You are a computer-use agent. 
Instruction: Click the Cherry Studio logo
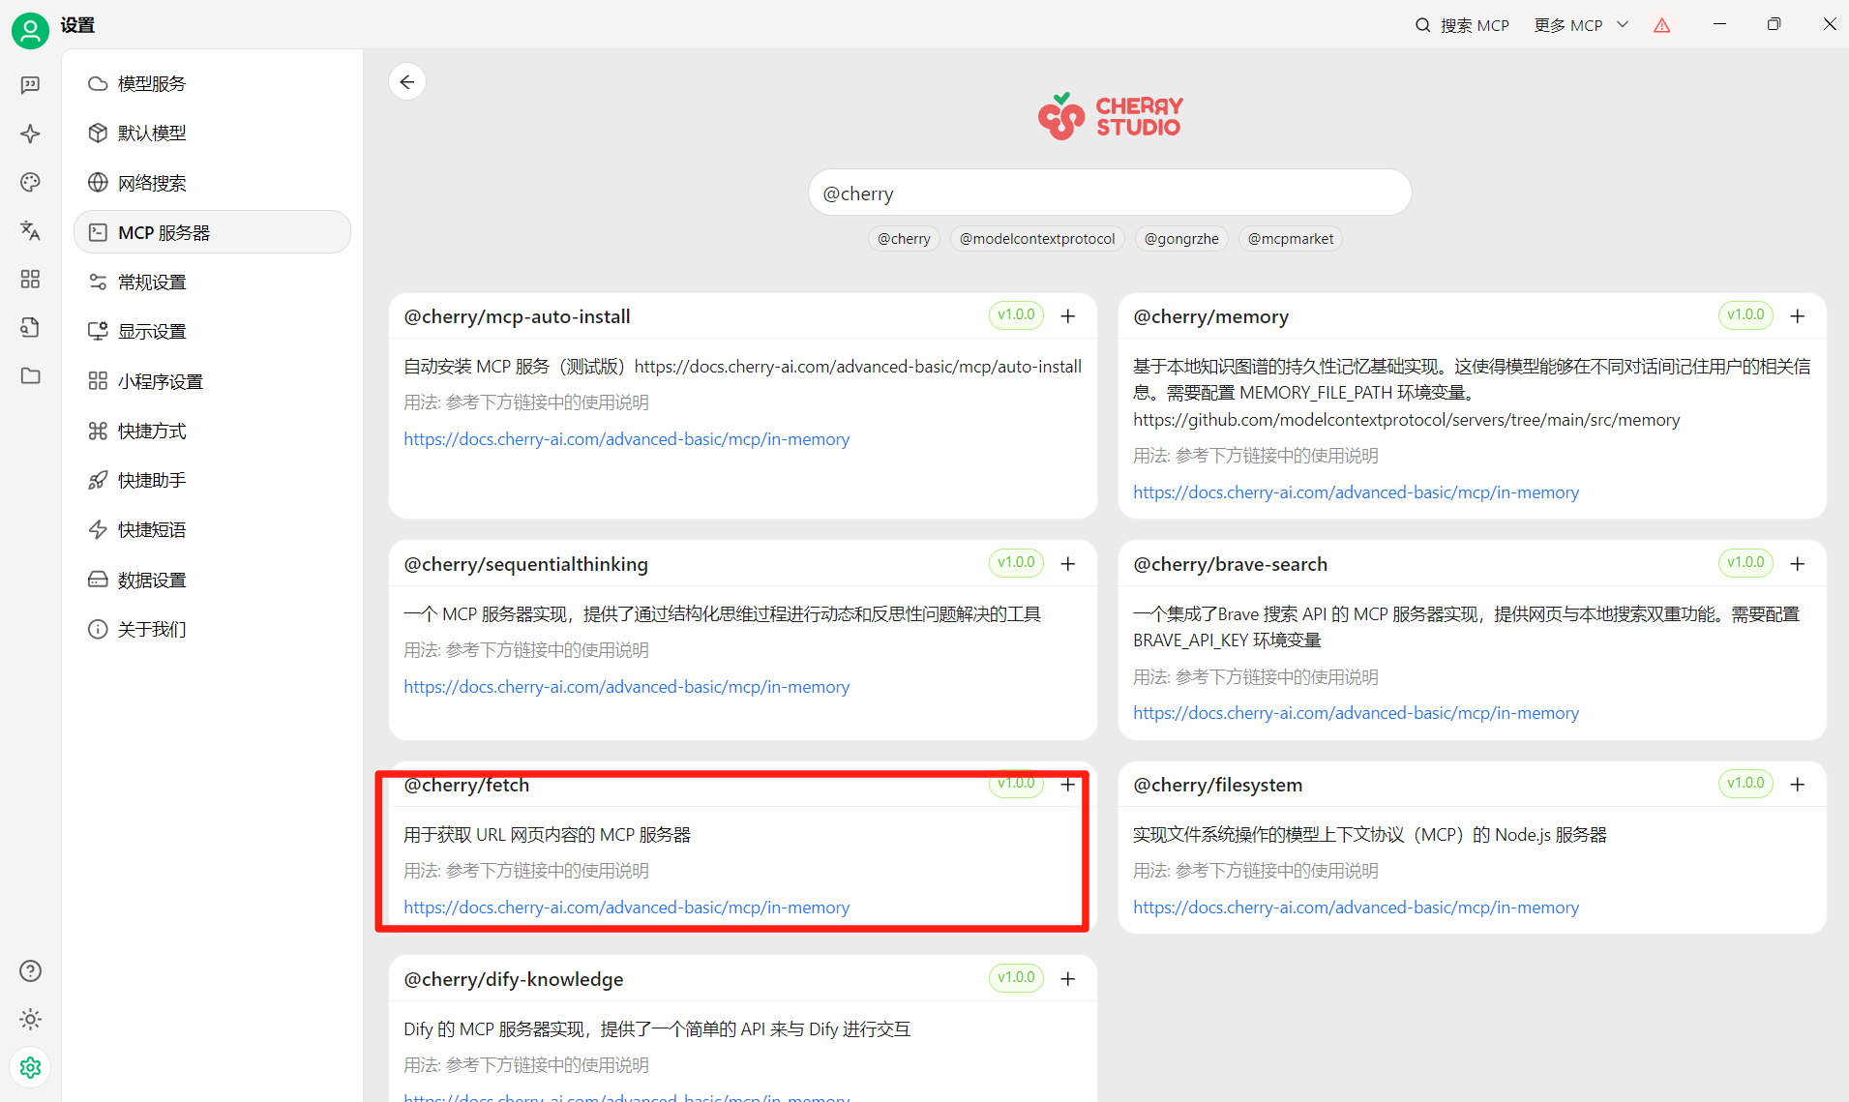pos(1110,116)
